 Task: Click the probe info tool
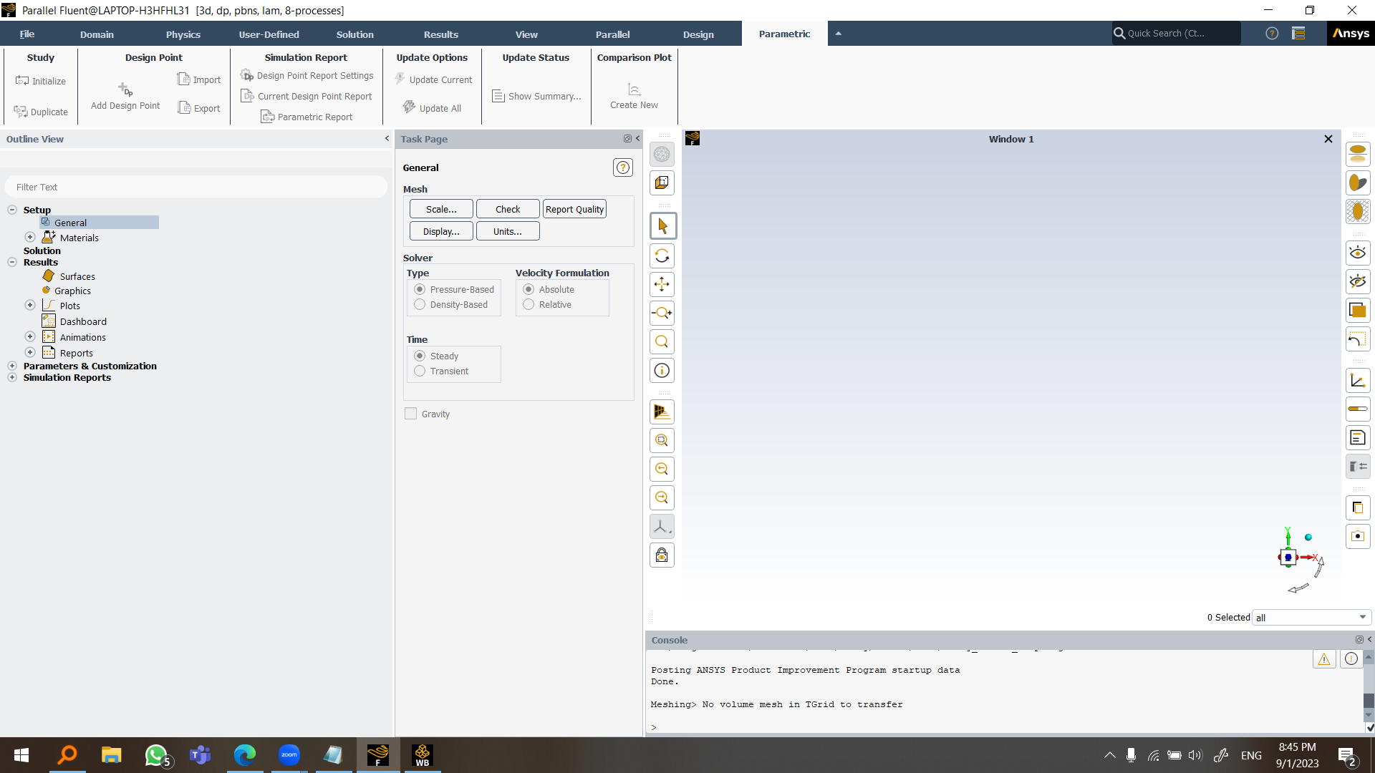(662, 370)
